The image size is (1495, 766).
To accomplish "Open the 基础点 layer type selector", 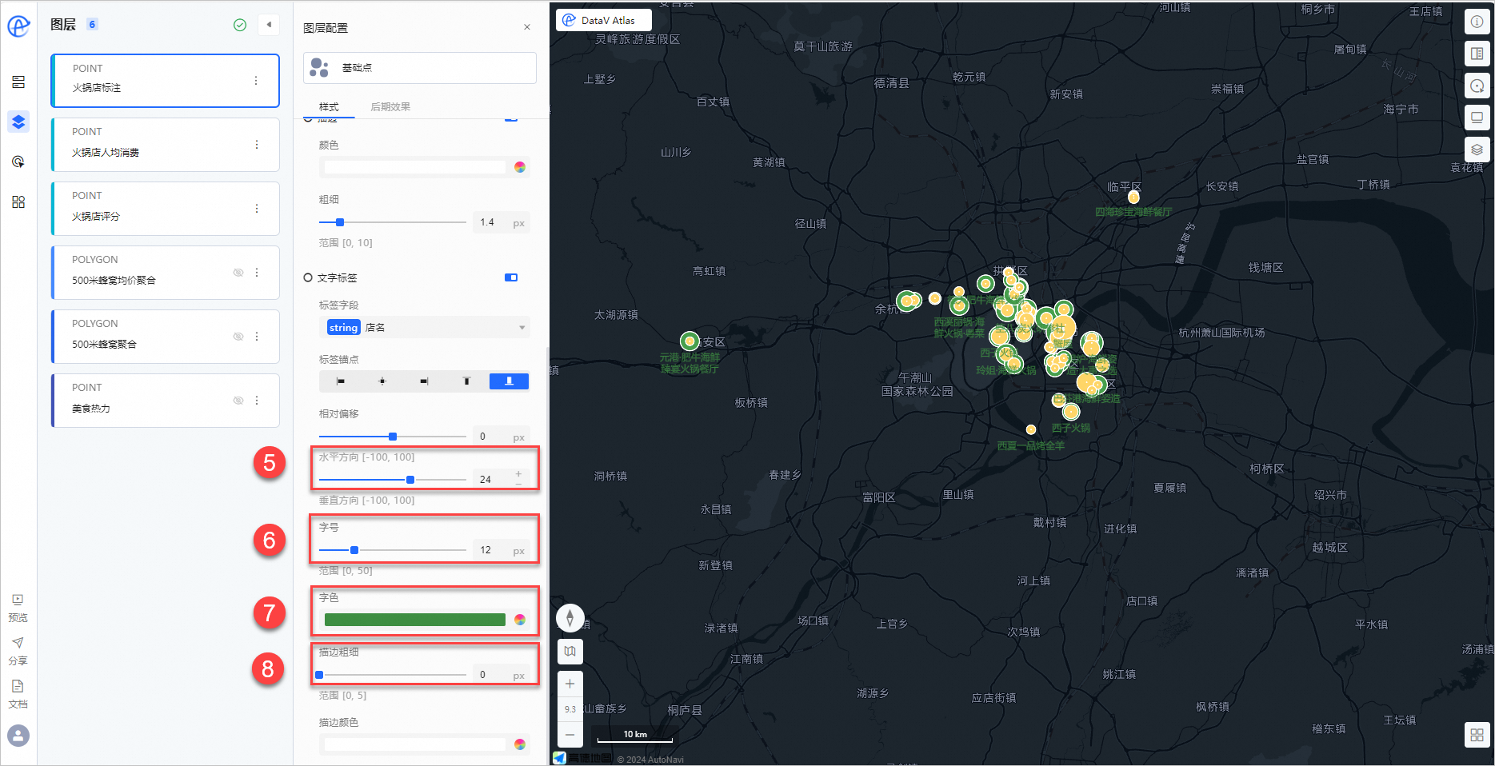I will click(419, 68).
